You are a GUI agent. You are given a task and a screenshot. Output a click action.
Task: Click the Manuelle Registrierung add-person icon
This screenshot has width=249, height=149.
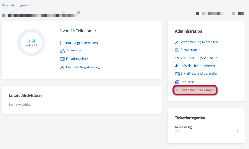pyautogui.click(x=62, y=67)
